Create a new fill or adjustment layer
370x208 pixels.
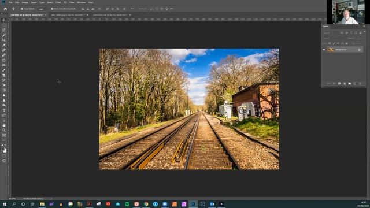(x=345, y=83)
